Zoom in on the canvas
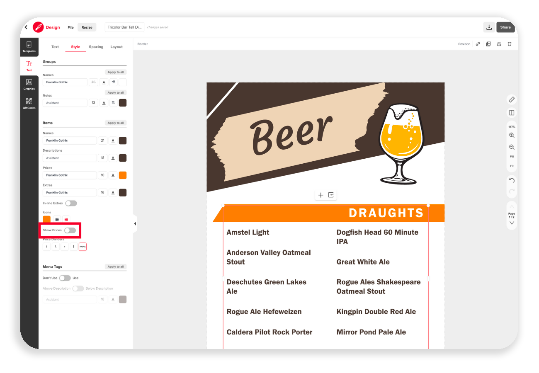The width and height of the screenshot is (539, 373). click(512, 136)
